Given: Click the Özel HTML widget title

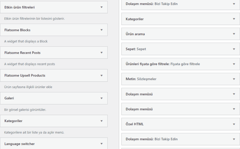Looking at the screenshot, I should tap(135, 124).
